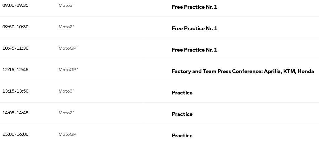Screen dimensions: 319x142
Task: Select the 09:50-10:30 time slot
Action: pyautogui.click(x=16, y=27)
